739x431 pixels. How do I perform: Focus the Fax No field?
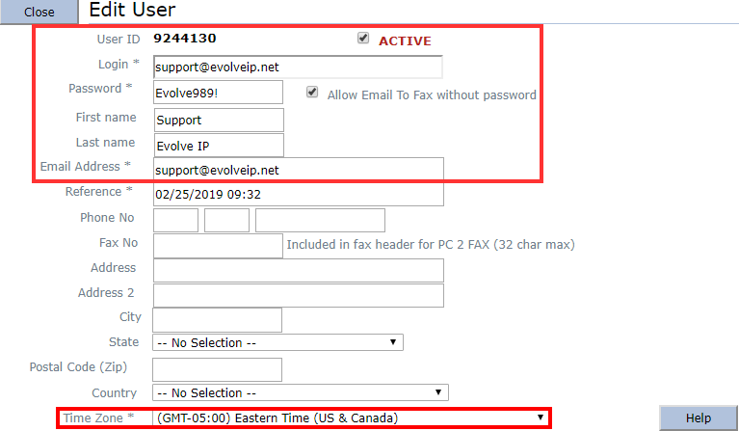coord(218,245)
